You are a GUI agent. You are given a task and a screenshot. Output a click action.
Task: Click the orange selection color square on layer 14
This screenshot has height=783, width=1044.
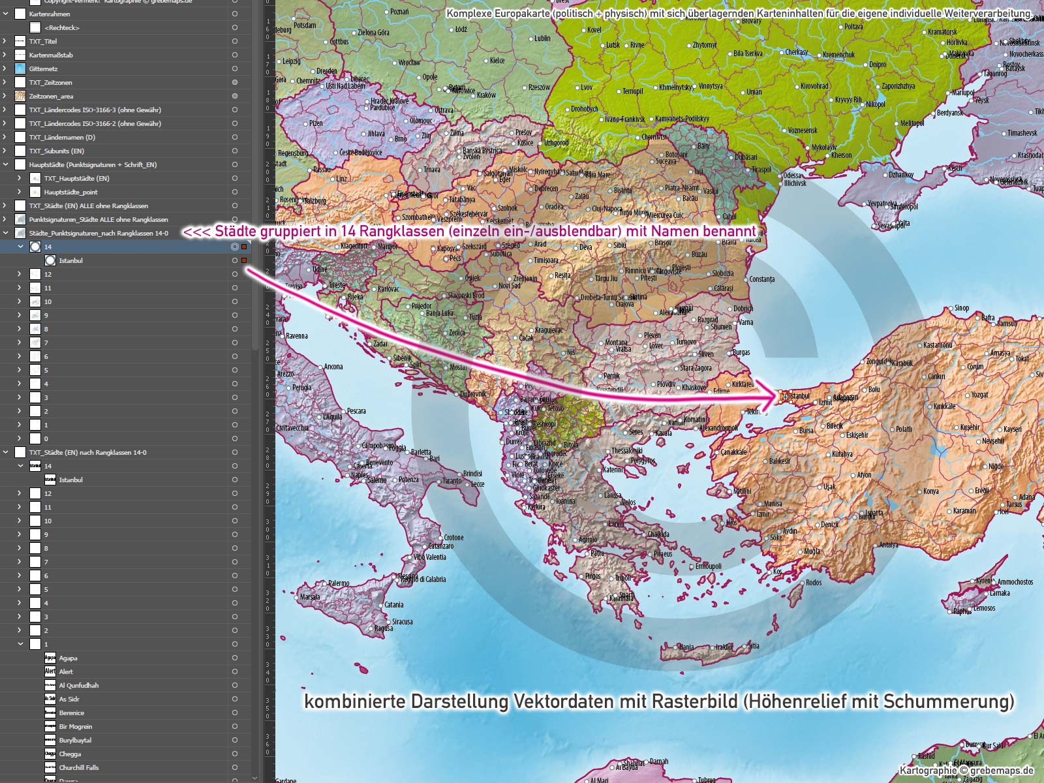[x=244, y=247]
